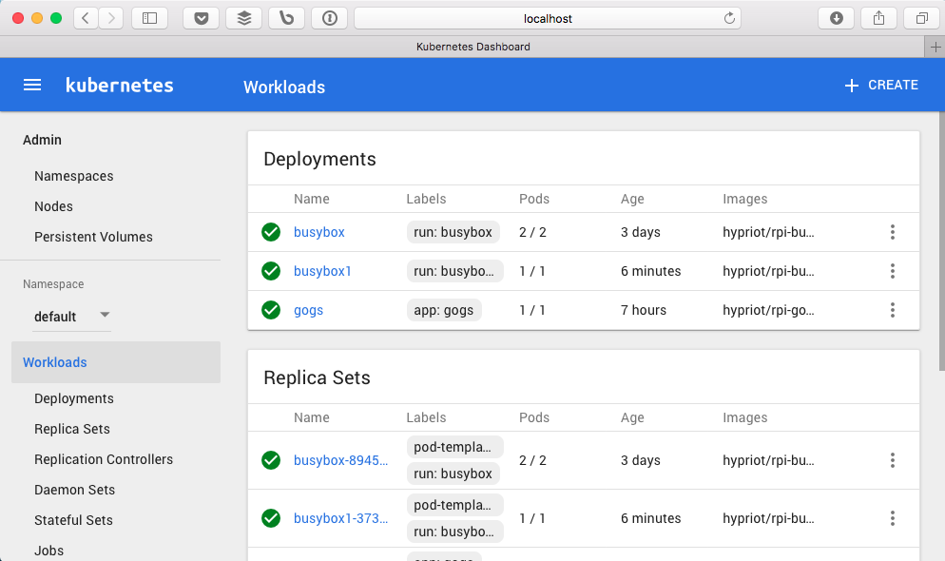The height and width of the screenshot is (561, 945).
Task: Click 'run: busybox' label in busybox-8945 row
Action: coord(453,474)
